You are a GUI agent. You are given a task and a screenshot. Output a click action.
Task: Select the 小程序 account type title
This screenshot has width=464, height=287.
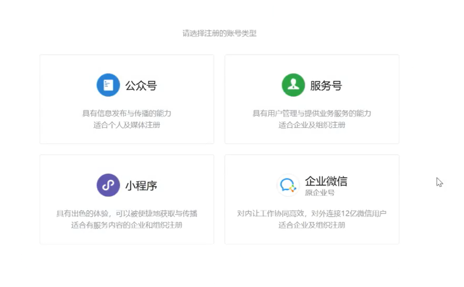coord(141,186)
